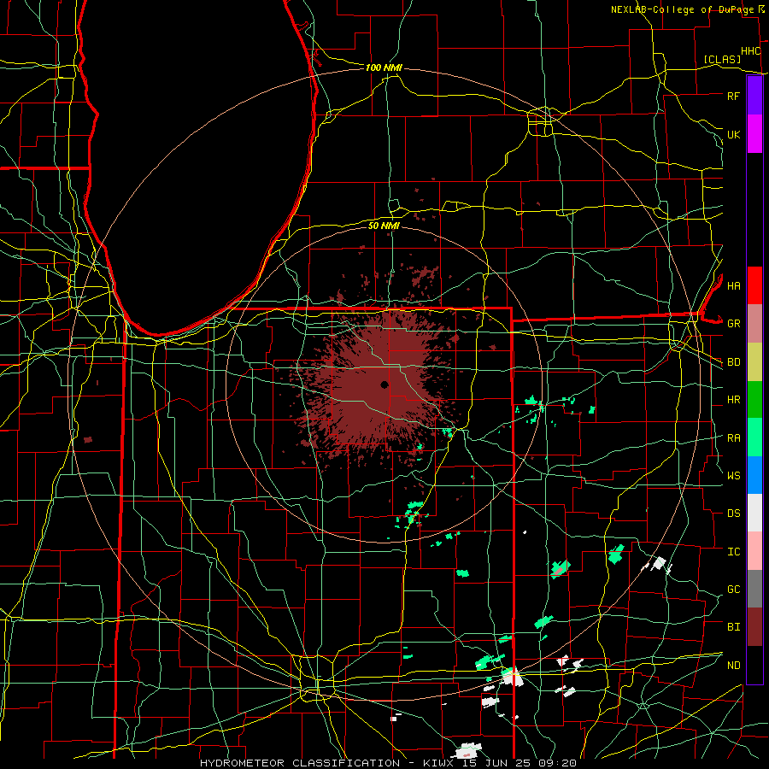Click the WS legend label

[733, 476]
